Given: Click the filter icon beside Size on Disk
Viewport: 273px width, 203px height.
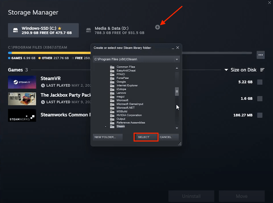Looking at the screenshot, I should click(262, 69).
